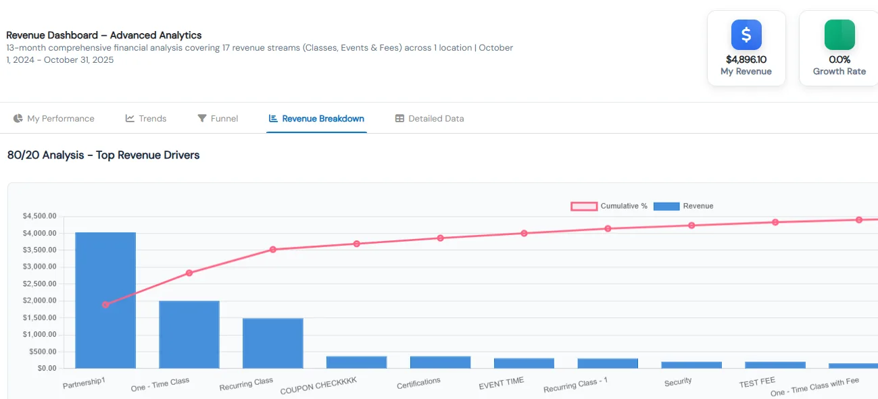Toggle the Cumulative % legend swatch

[584, 206]
